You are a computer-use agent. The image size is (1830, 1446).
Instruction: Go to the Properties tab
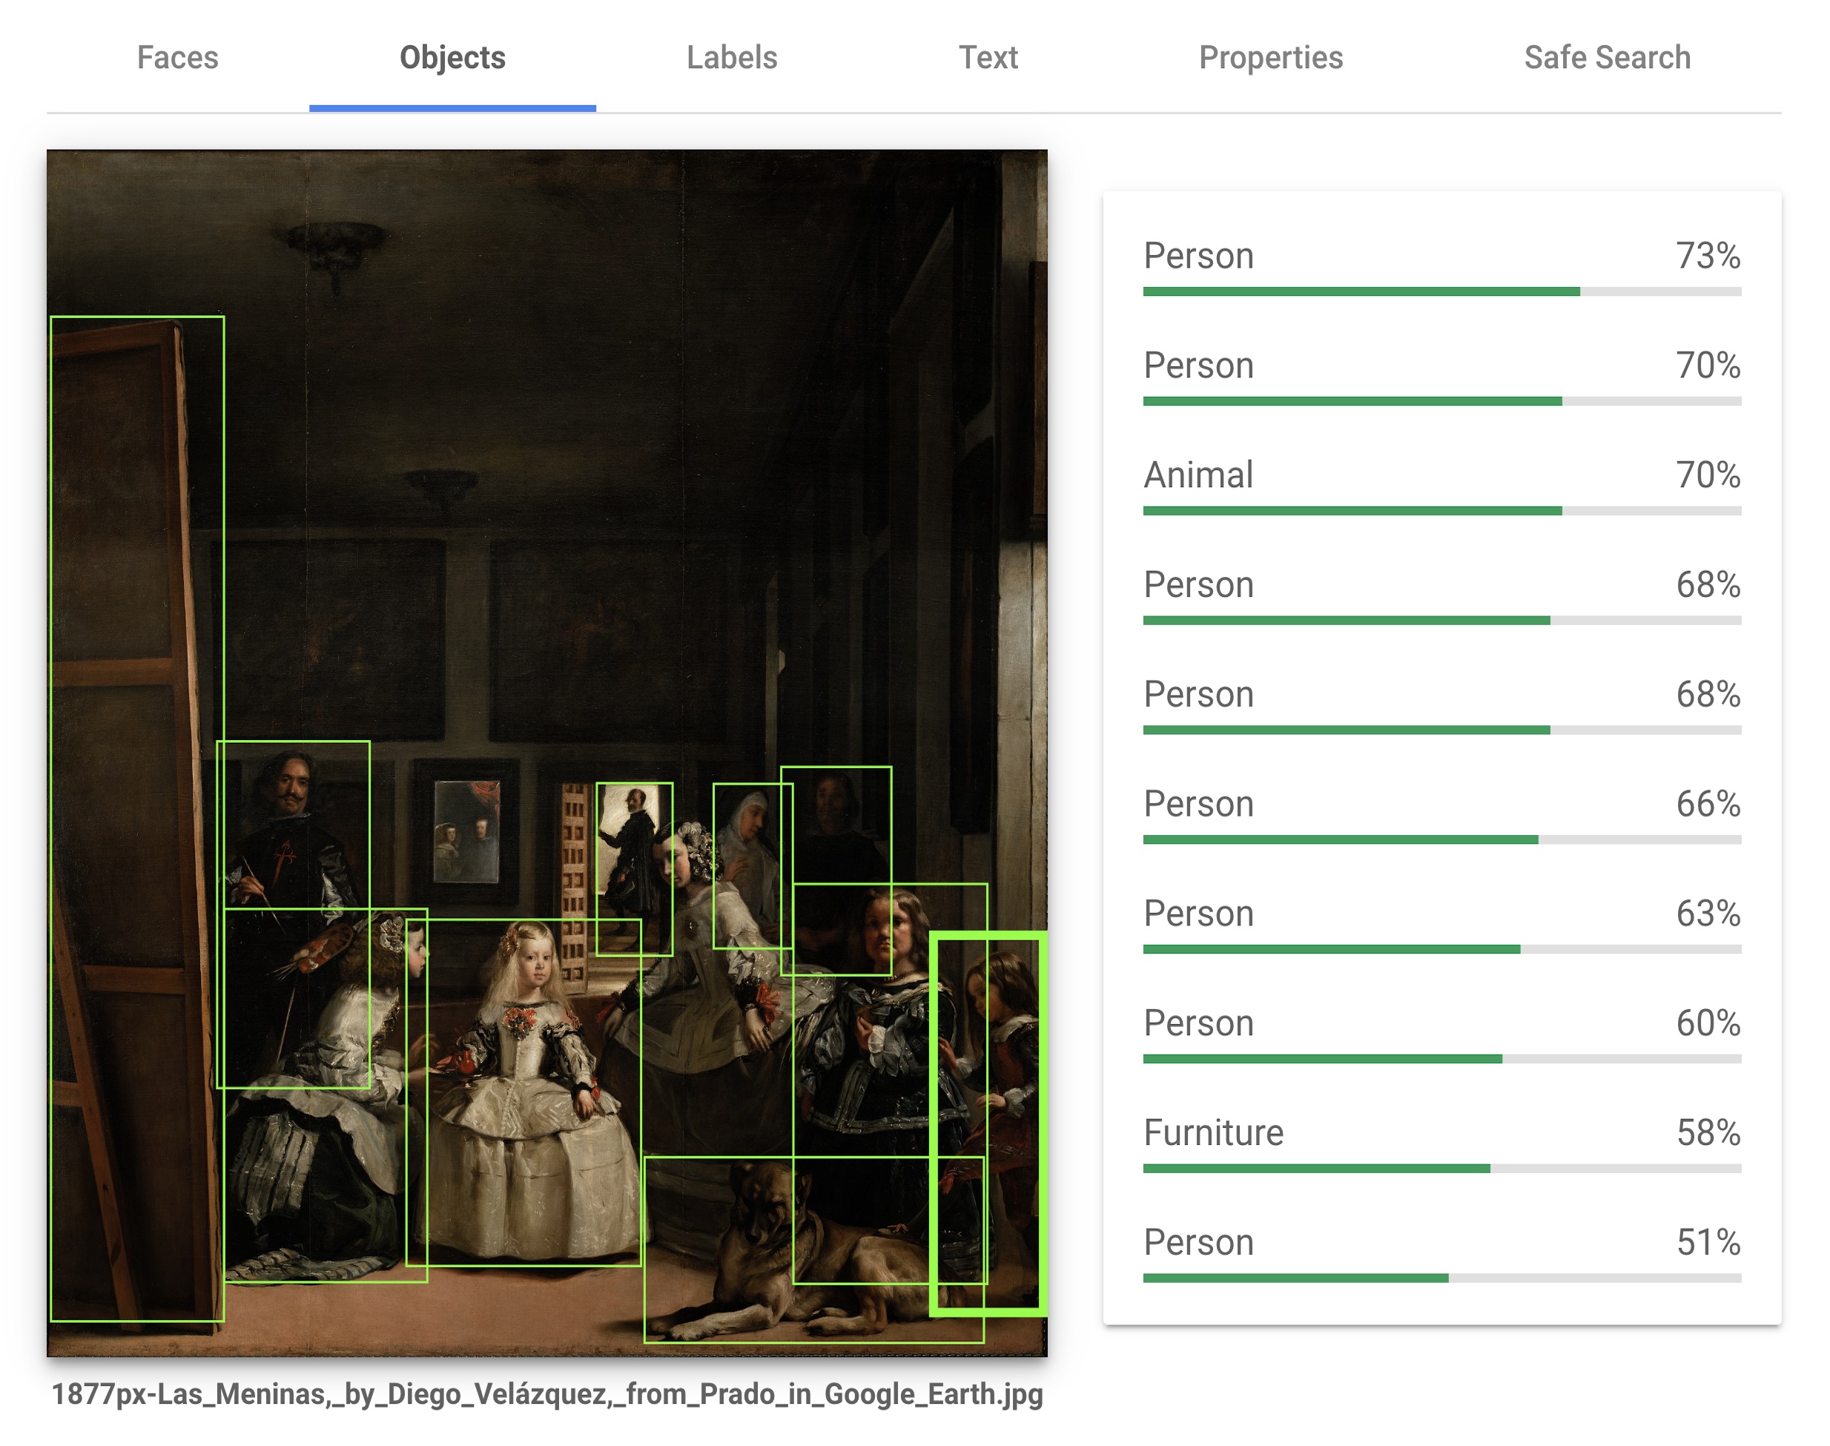1270,58
